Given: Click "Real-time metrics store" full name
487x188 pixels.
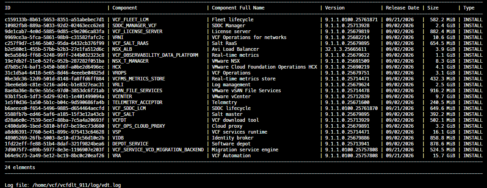Looking at the screenshot, I should point(243,79).
